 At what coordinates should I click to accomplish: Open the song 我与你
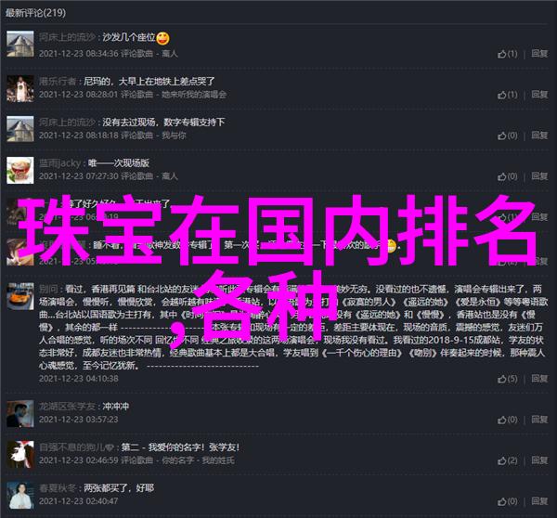[x=174, y=136]
